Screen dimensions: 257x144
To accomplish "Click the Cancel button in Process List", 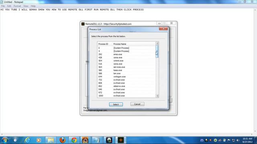I will [137, 104].
